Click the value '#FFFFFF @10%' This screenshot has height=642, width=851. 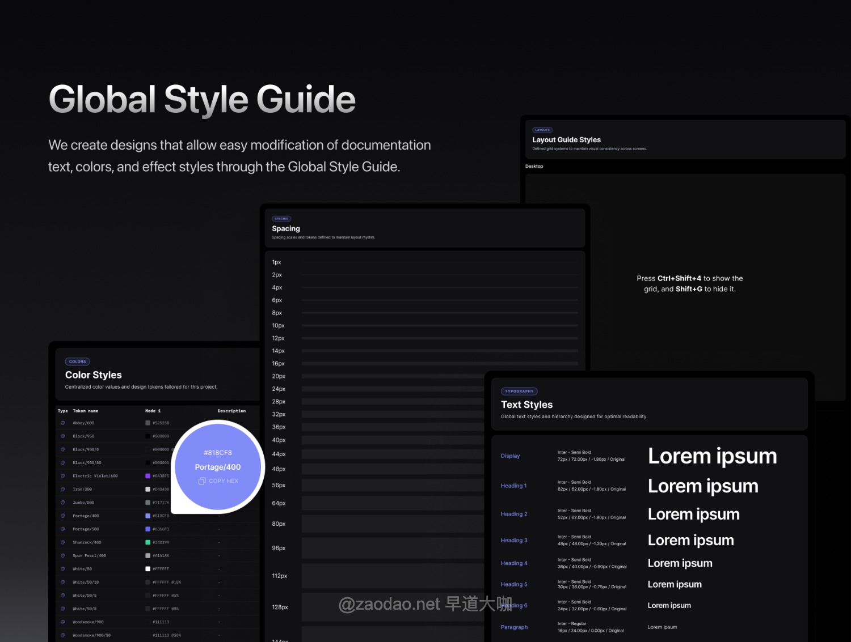(x=167, y=582)
